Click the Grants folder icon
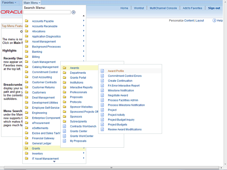Viewport: 227px width, 170px height. coord(27,148)
